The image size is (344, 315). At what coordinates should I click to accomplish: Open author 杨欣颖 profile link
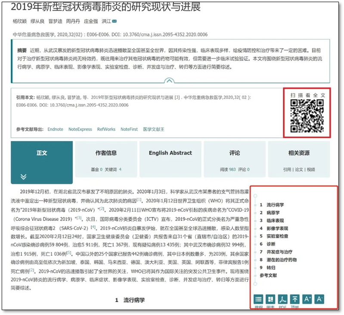19,22
